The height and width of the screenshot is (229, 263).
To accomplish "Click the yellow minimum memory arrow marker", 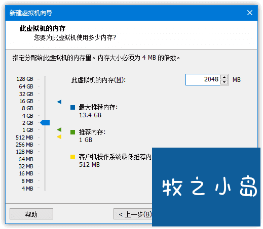I will pyautogui.click(x=59, y=136).
